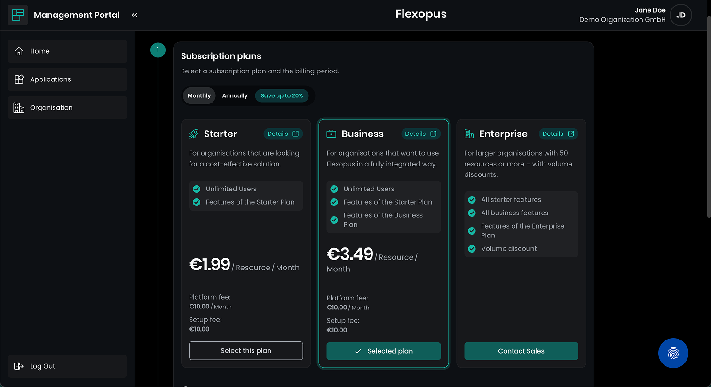Screen dimensions: 711x387
Task: Open Business plan Details link
Action: tap(420, 134)
